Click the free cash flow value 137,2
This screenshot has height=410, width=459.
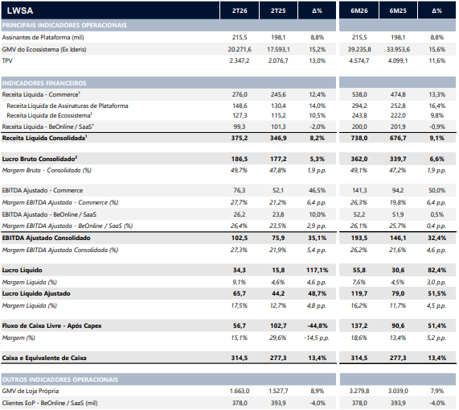point(359,326)
